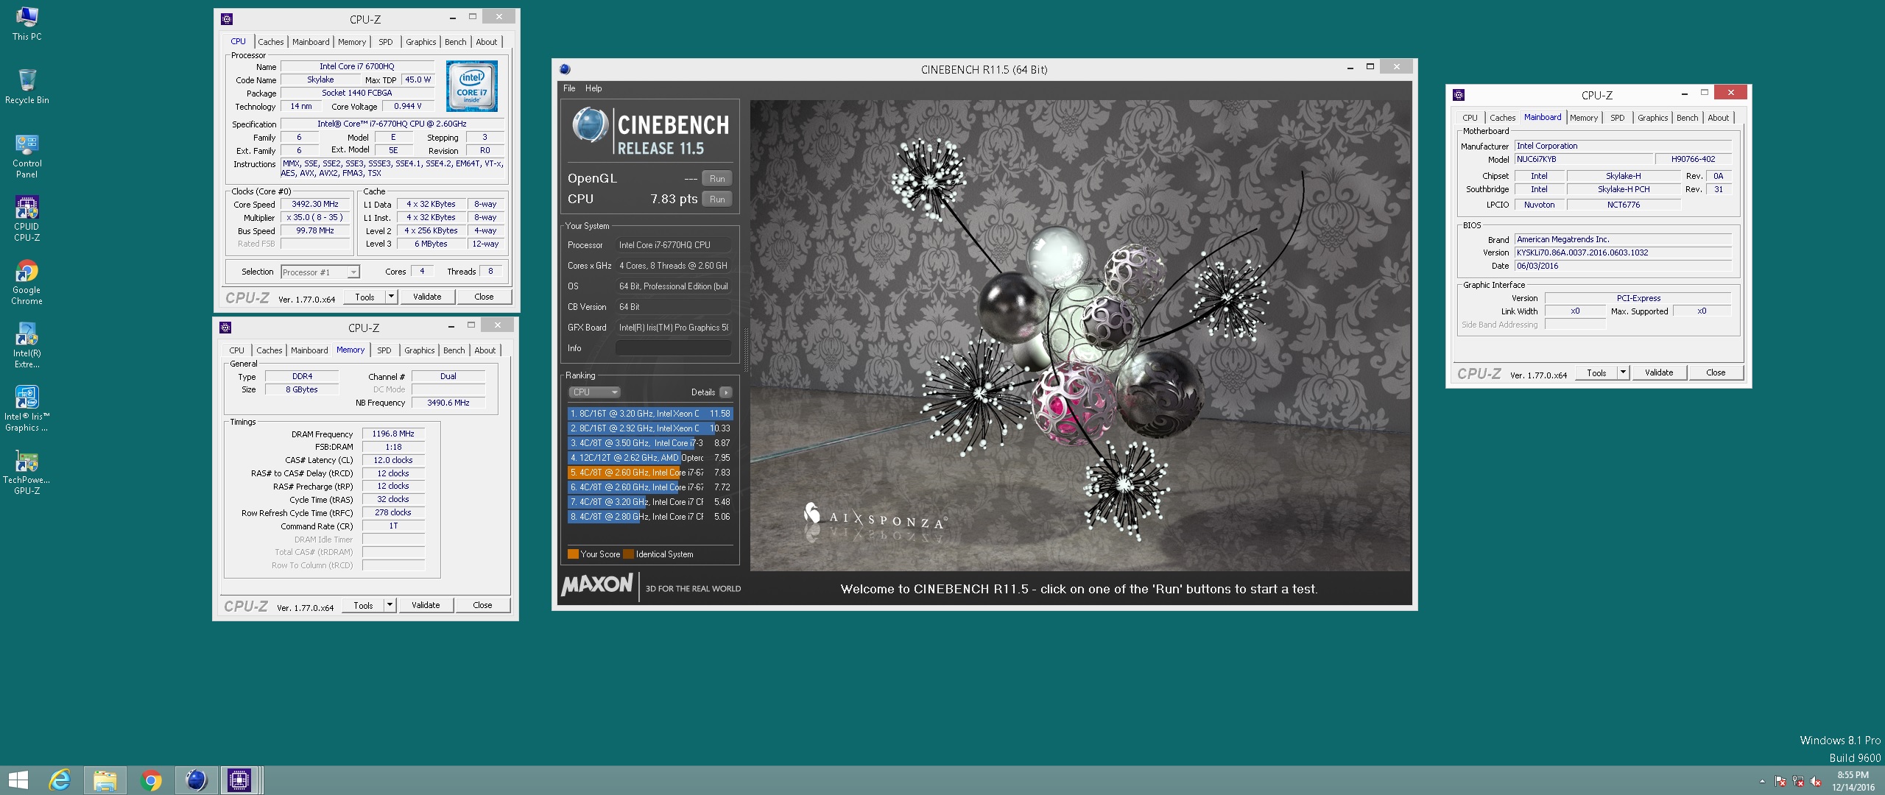Click the Your Score orange legend swatch
Image resolution: width=1885 pixels, height=795 pixels.
coord(573,554)
